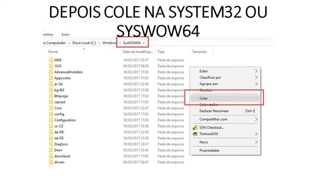This screenshot has width=314, height=176.
Task: Click date 05/05/2017 23:42 of Dism
Action: pos(136,150)
